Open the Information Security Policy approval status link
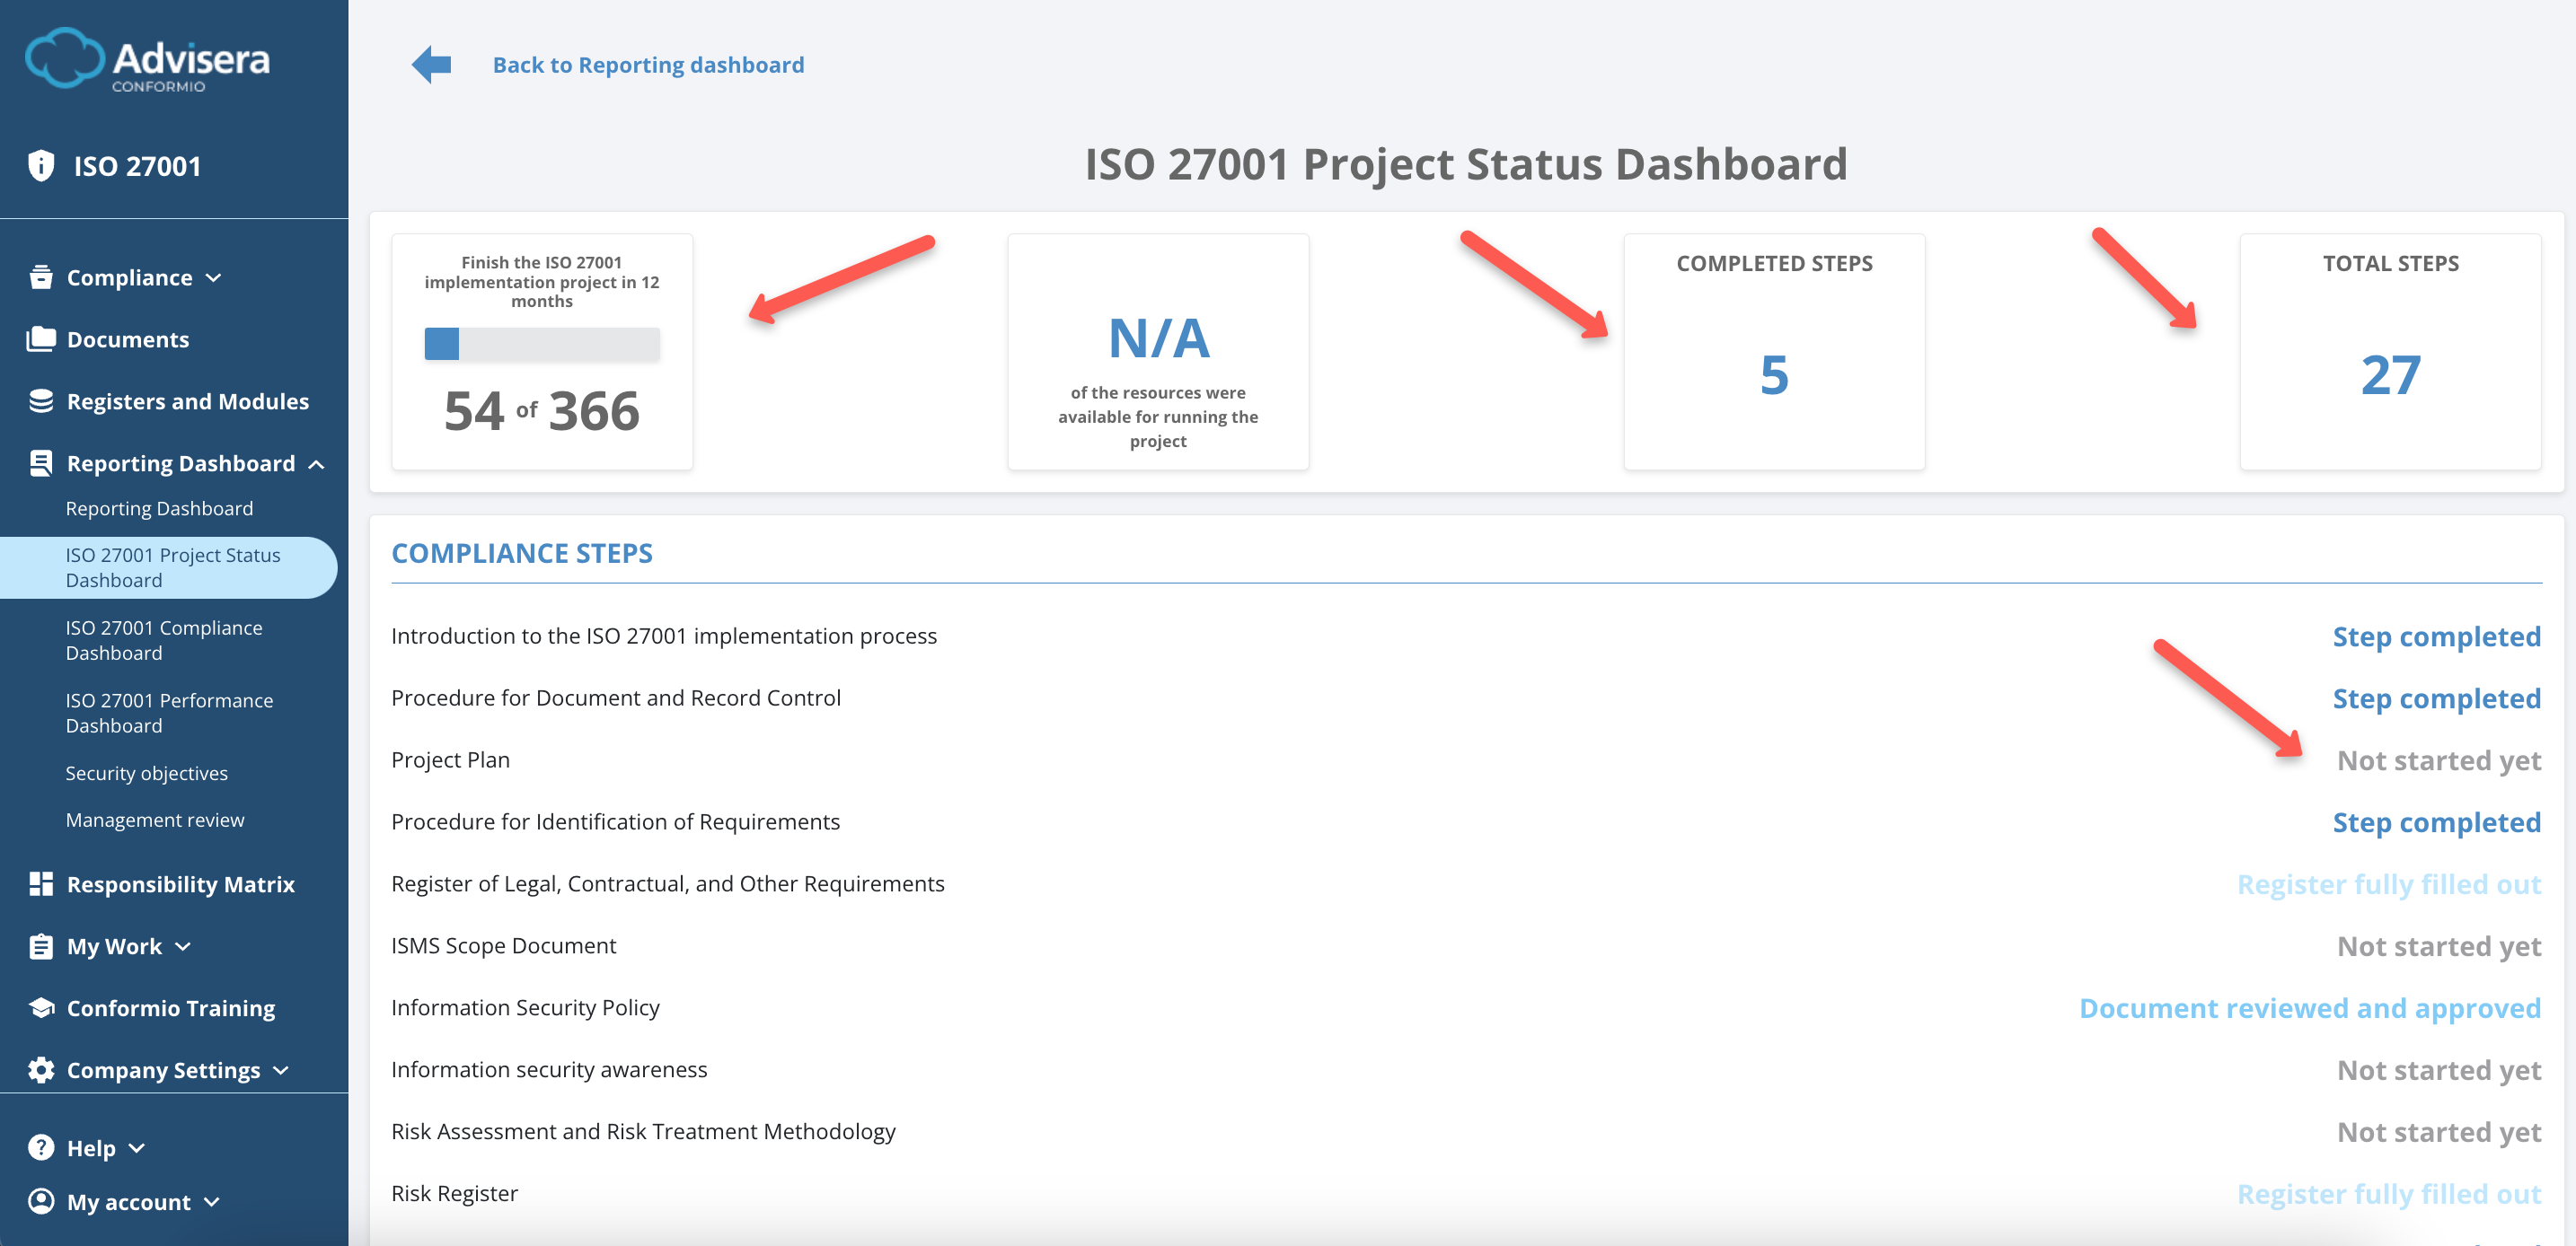 click(x=2309, y=1007)
